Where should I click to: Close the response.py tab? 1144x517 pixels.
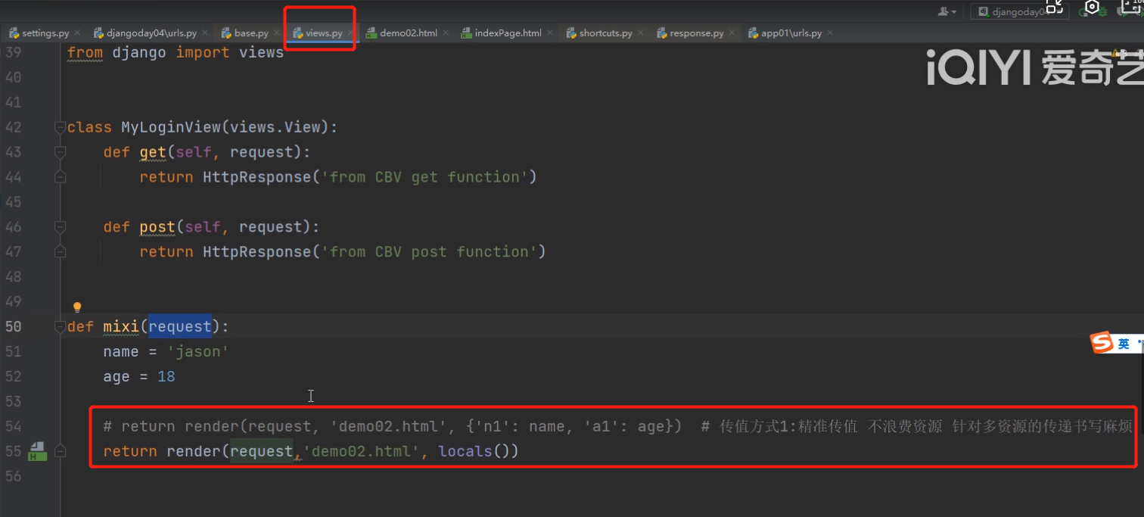click(x=732, y=33)
